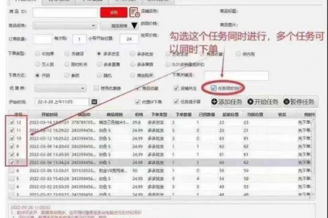
Task: Uncheck the checkbox for task row 10
Action: pyautogui.click(x=12, y=138)
